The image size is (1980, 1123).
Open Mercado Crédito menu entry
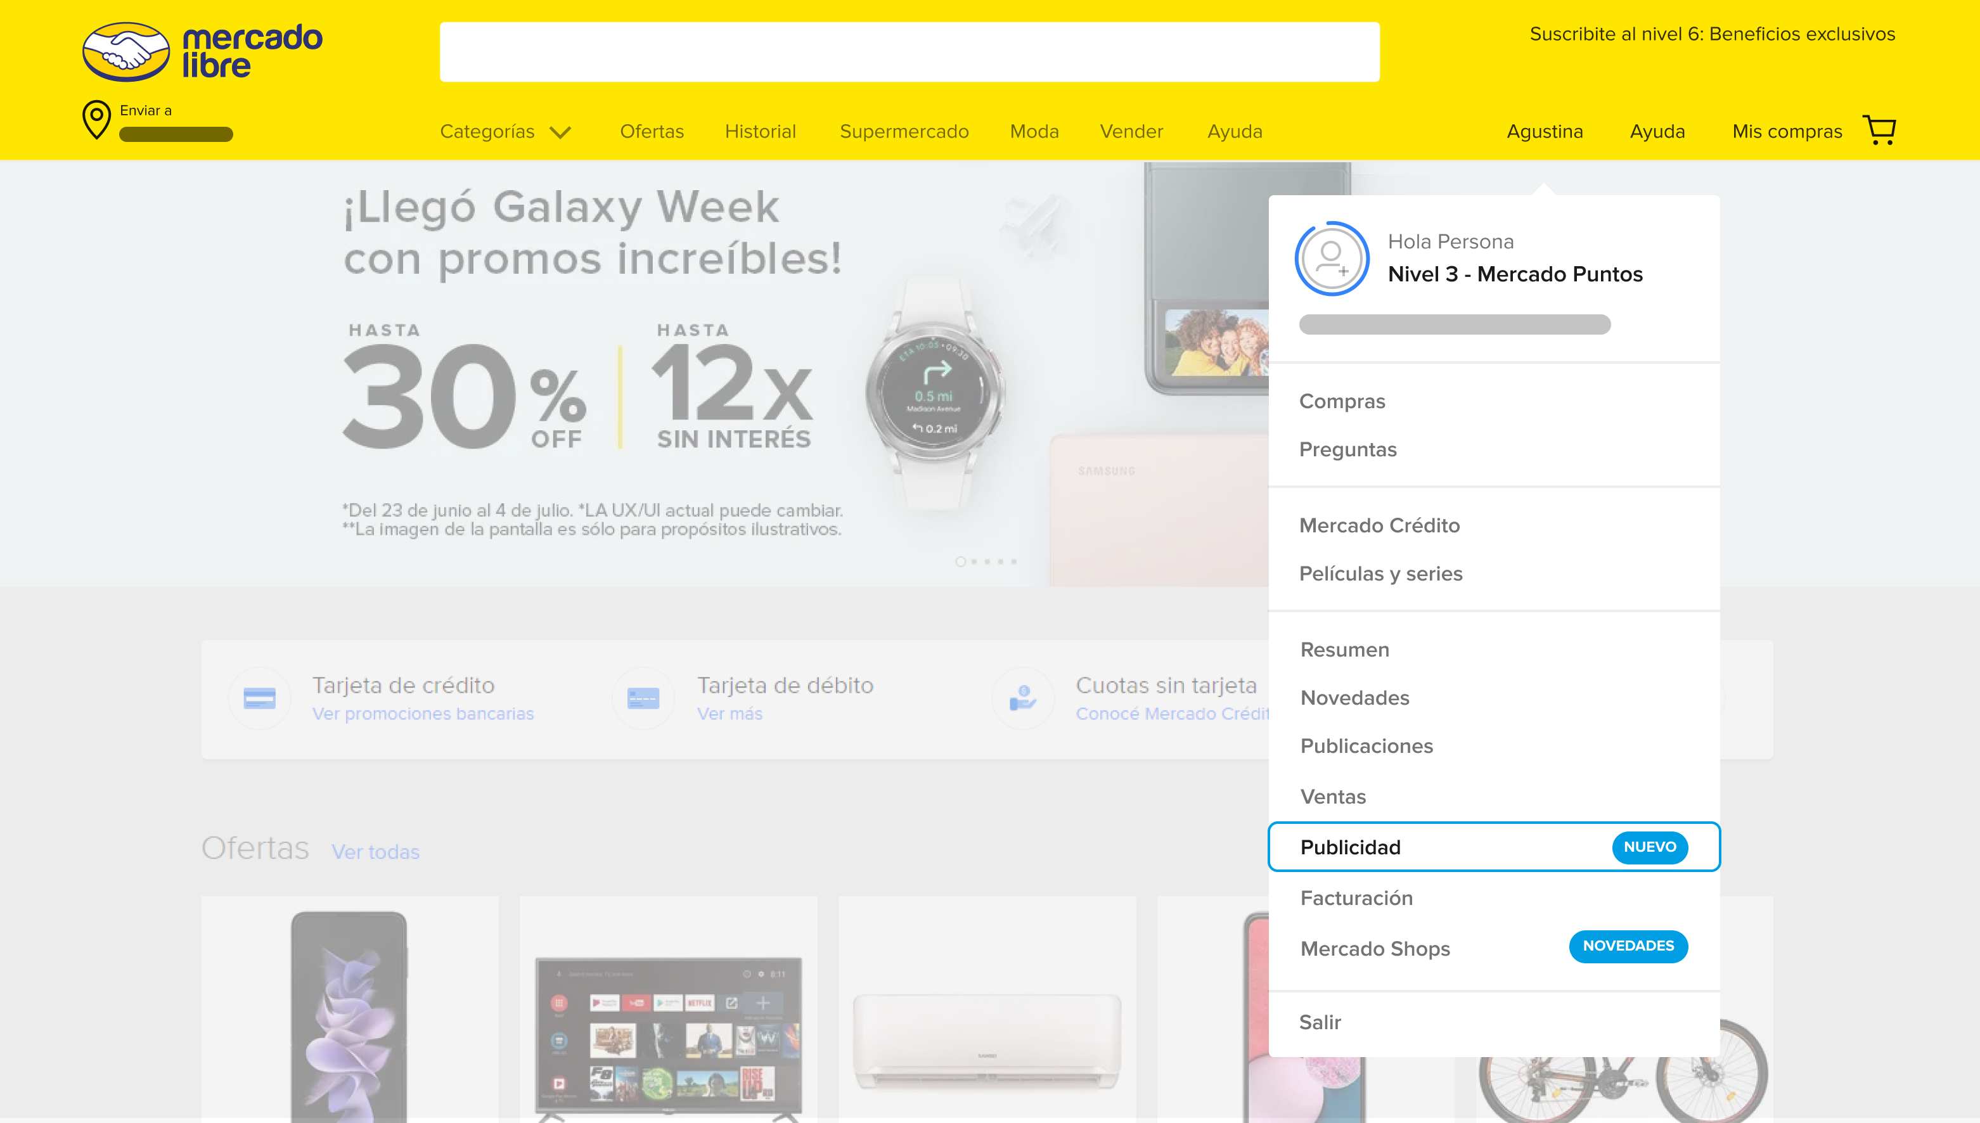point(1379,525)
